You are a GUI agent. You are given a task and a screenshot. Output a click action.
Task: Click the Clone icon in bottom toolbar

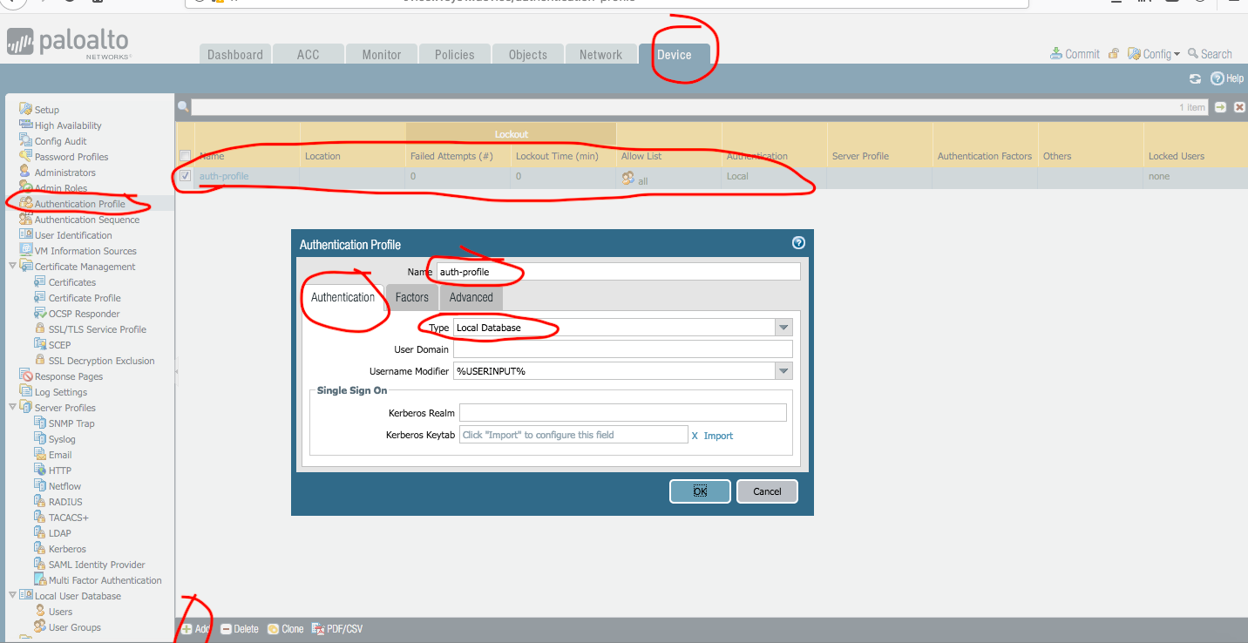pyautogui.click(x=273, y=629)
